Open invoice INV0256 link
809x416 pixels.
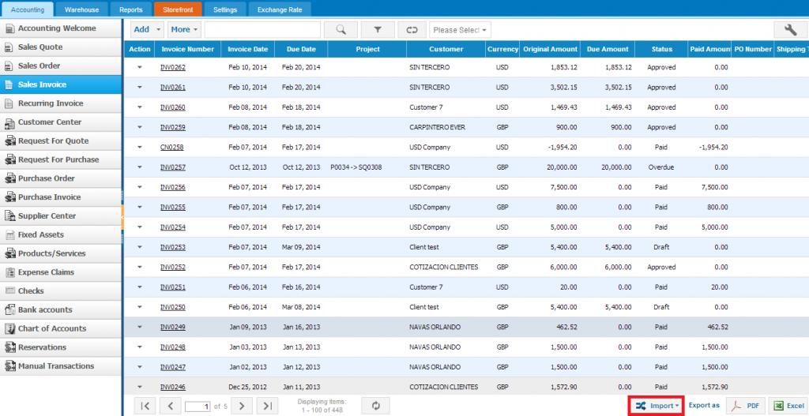(173, 187)
